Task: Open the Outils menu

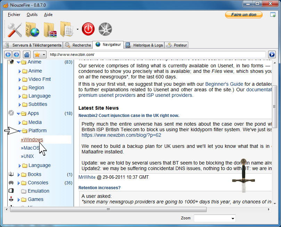Action: tap(32, 15)
